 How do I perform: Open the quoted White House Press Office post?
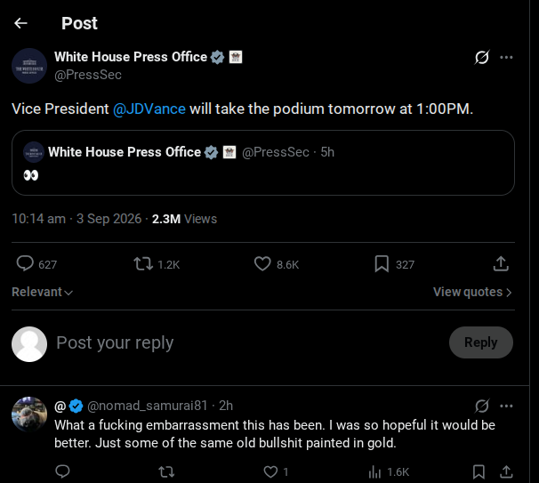[263, 163]
